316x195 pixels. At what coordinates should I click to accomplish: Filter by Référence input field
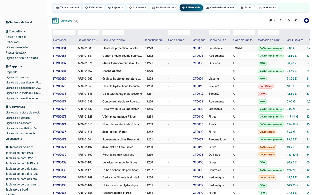coord(64,32)
